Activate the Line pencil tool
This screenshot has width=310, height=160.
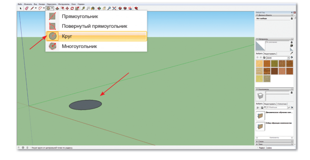pyautogui.click(x=32, y=8)
